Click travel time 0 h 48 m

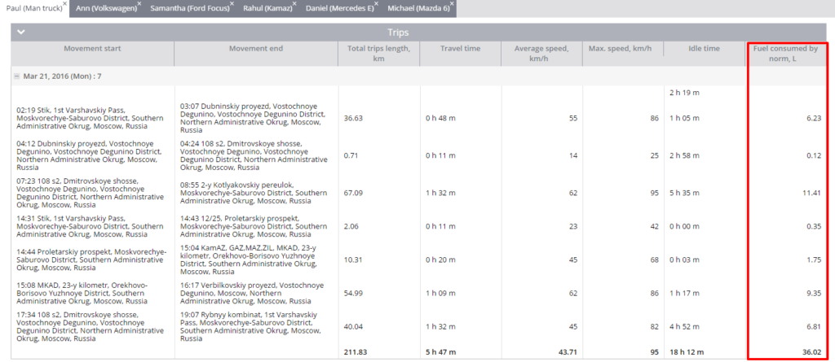coord(440,118)
